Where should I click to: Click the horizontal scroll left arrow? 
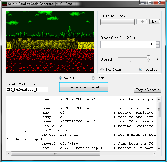pyautogui.click(x=8, y=153)
